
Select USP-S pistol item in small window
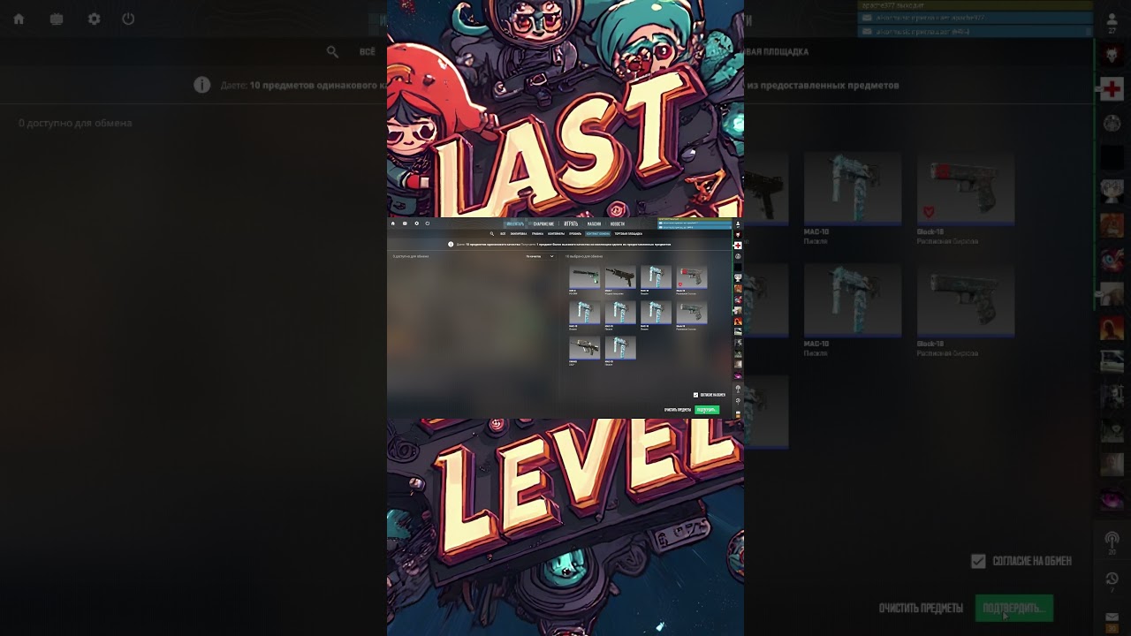click(584, 277)
